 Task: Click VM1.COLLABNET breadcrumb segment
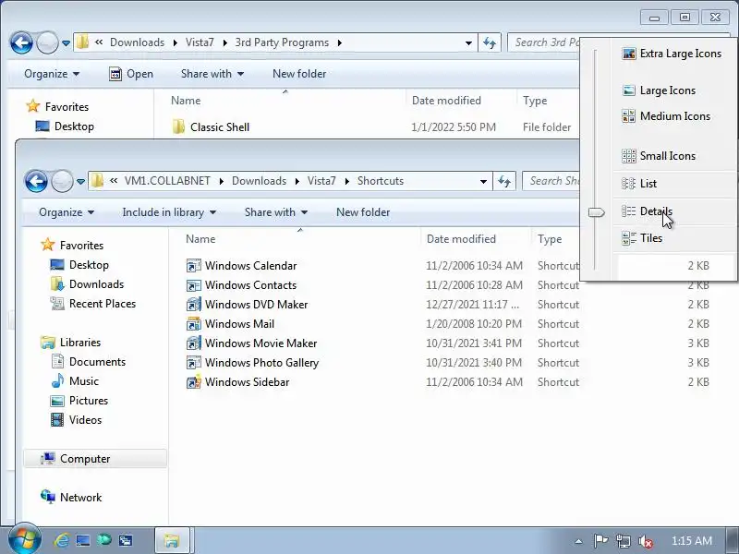coord(167,181)
